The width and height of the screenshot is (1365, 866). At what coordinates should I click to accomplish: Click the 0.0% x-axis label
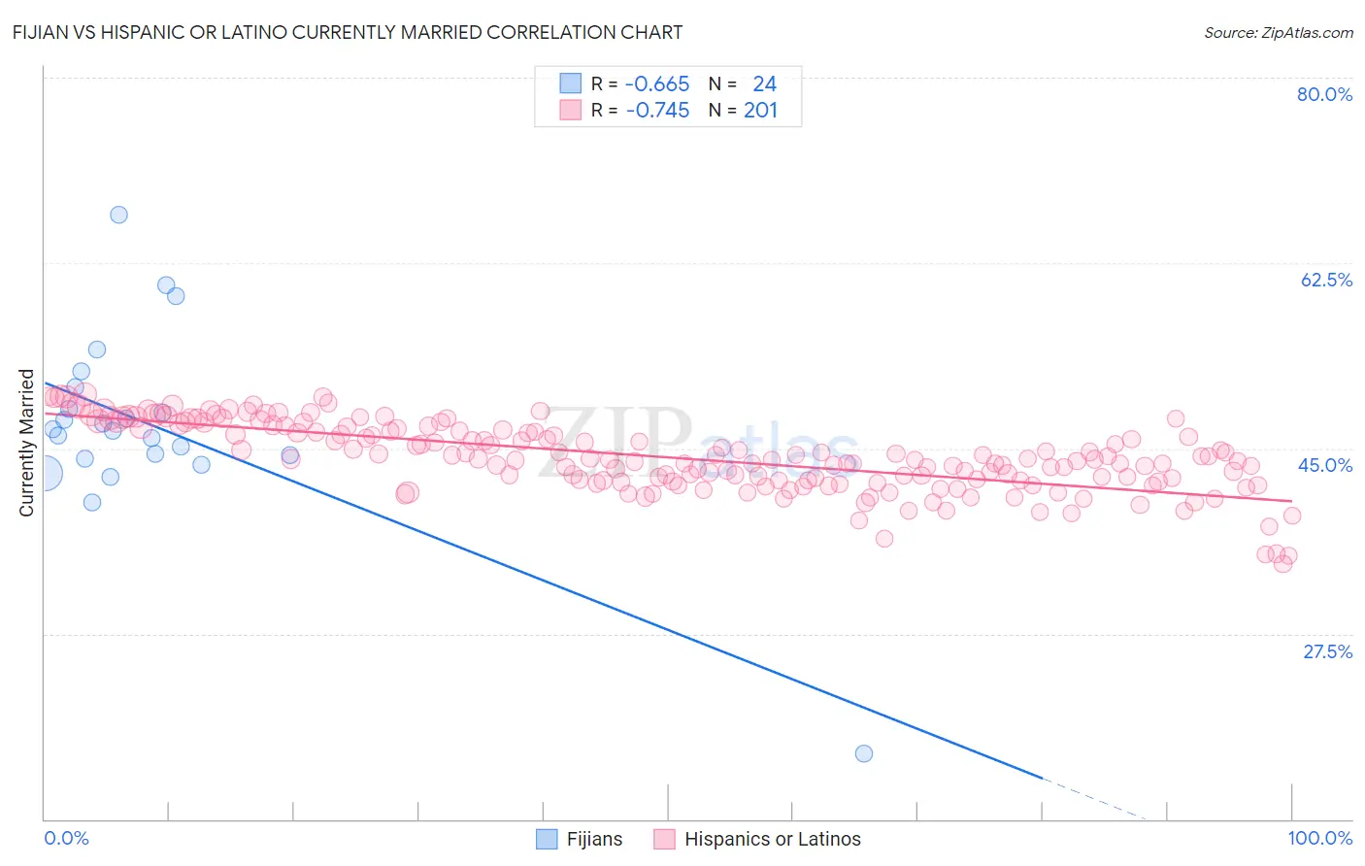click(x=66, y=838)
